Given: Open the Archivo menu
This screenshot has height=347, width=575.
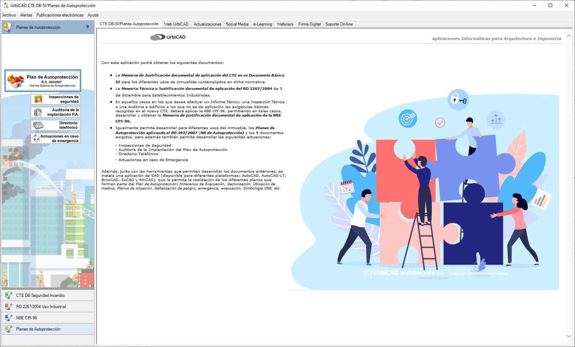Looking at the screenshot, I should tap(9, 15).
